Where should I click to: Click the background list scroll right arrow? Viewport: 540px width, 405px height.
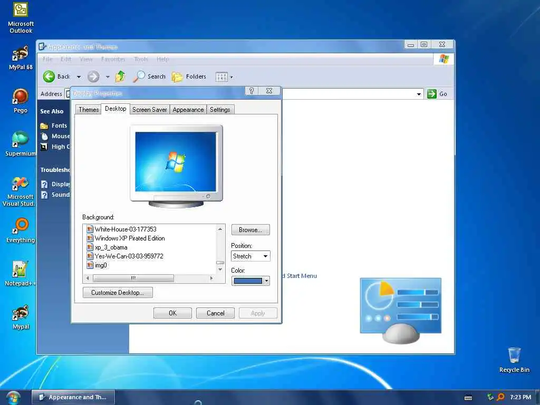point(211,278)
